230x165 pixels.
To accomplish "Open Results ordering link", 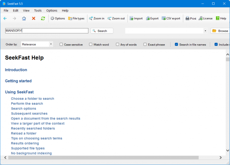I will pos(25,143).
